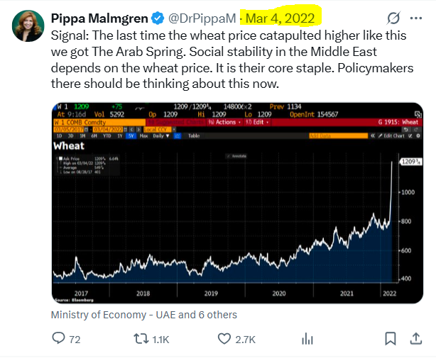This screenshot has height=358, width=436.
Task: Open Pippa Malmgren's profile picture
Action: pos(28,26)
